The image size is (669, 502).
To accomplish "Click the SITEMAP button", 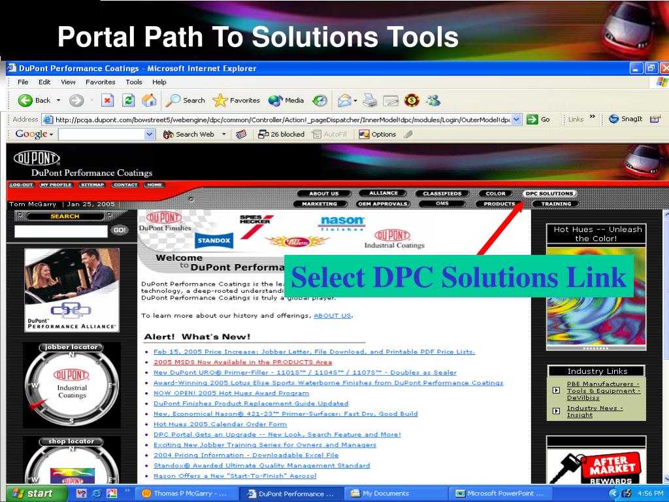I will (x=92, y=185).
